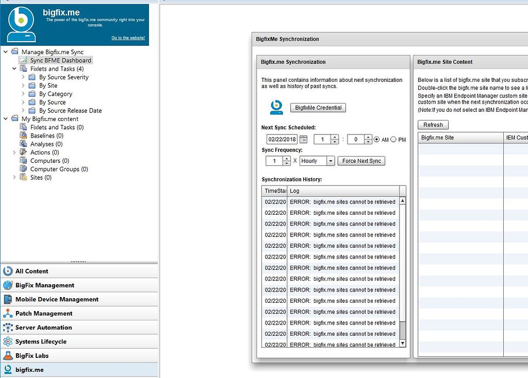528x378 pixels.
Task: Increment the sync hour with the up stepper
Action: 335,136
